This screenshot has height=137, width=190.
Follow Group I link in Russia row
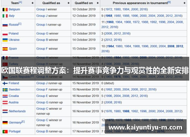[x=41, y=25]
